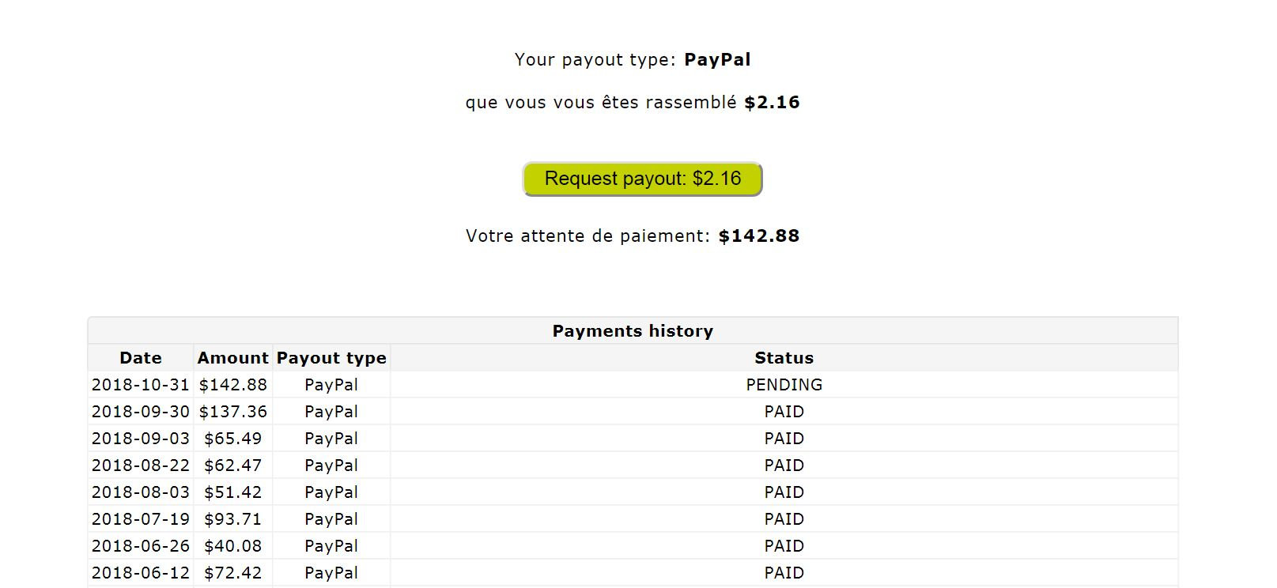Click the $65.49 amount cell
Viewport: 1277px width, 588px height.
(232, 439)
